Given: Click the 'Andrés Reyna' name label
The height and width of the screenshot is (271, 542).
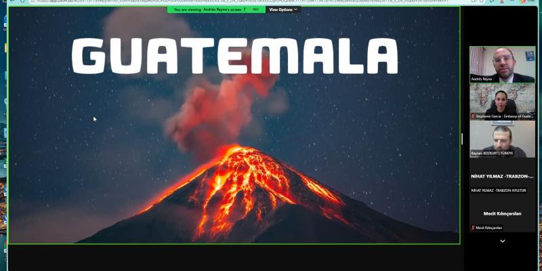Looking at the screenshot, I should tap(481, 79).
